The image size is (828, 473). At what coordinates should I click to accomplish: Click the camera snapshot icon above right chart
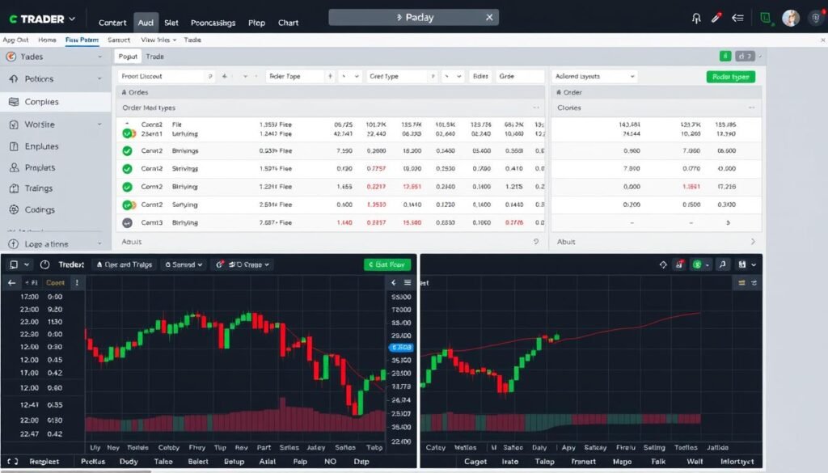pos(679,264)
